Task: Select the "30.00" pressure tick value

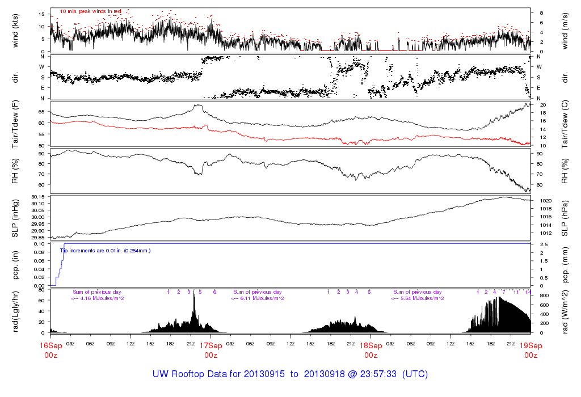Action: 38,217
